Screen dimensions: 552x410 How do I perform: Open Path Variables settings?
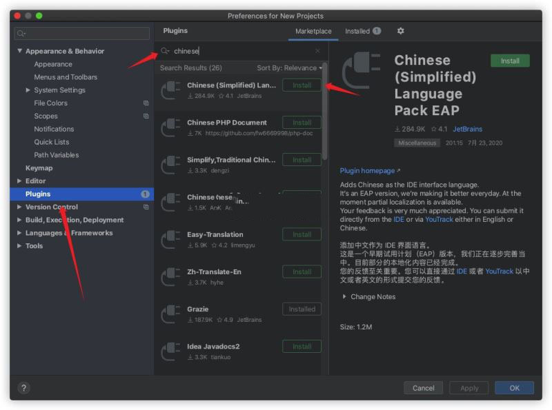click(57, 155)
